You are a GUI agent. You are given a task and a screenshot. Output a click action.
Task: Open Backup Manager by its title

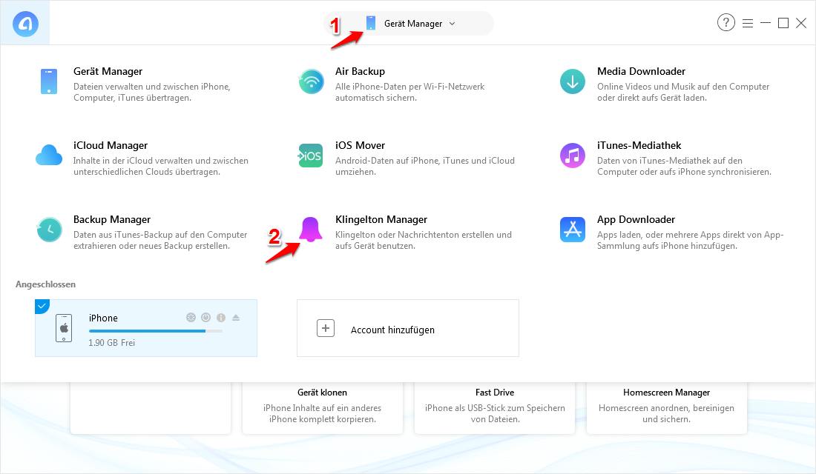click(112, 219)
